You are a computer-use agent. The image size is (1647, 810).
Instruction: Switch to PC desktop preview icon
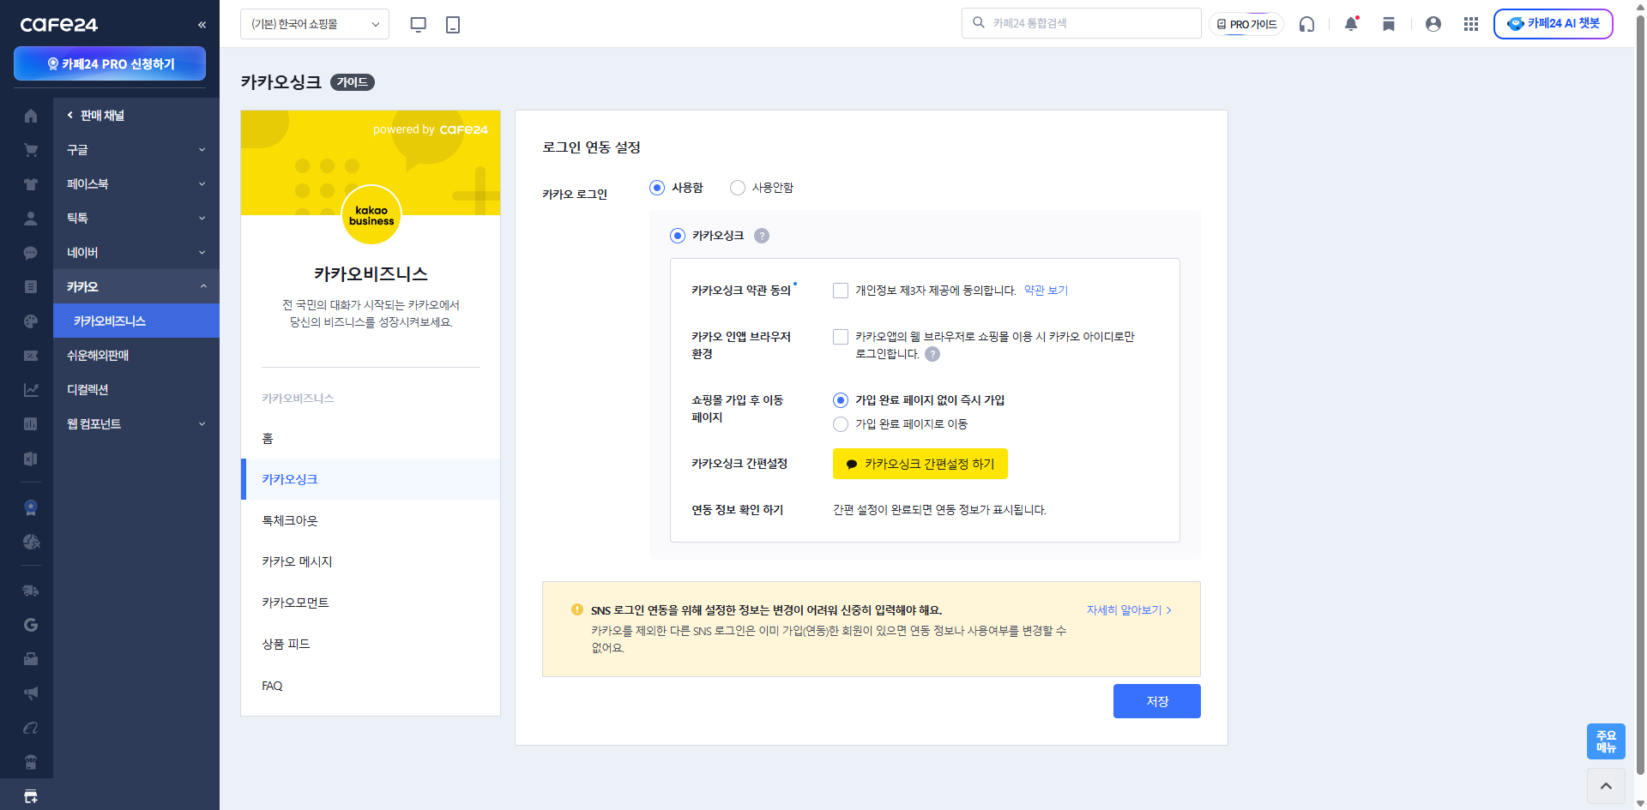tap(419, 24)
